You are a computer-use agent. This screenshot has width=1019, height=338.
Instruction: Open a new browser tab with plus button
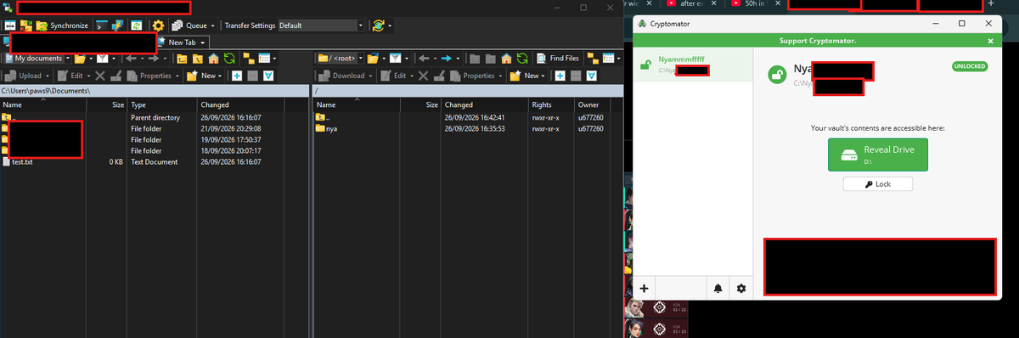pyautogui.click(x=991, y=3)
